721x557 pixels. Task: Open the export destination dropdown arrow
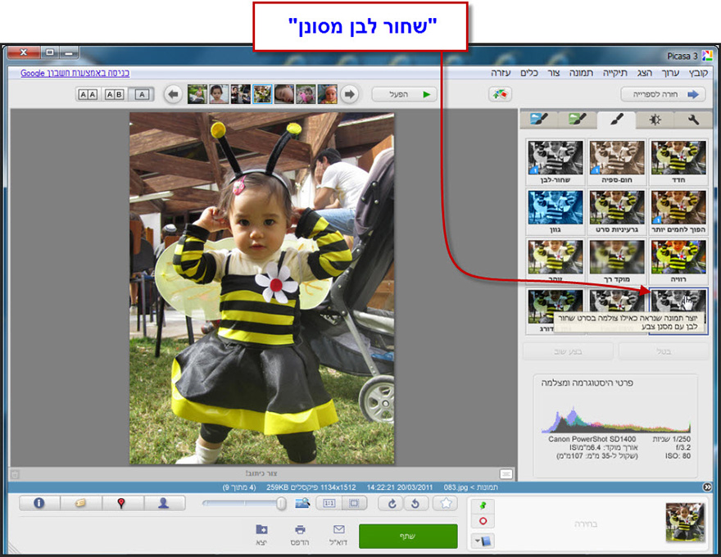pos(477,541)
